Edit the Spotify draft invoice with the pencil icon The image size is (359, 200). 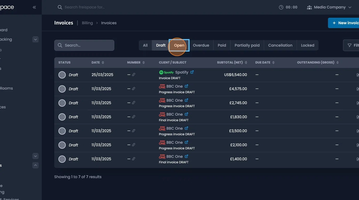pyautogui.click(x=358, y=75)
